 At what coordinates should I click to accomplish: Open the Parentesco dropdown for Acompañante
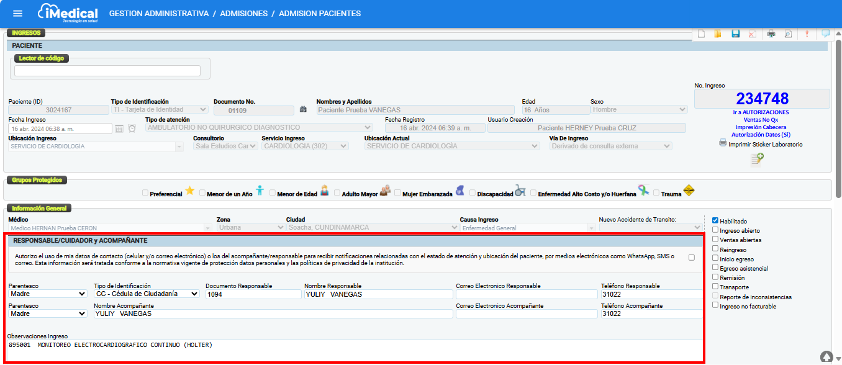pos(47,313)
